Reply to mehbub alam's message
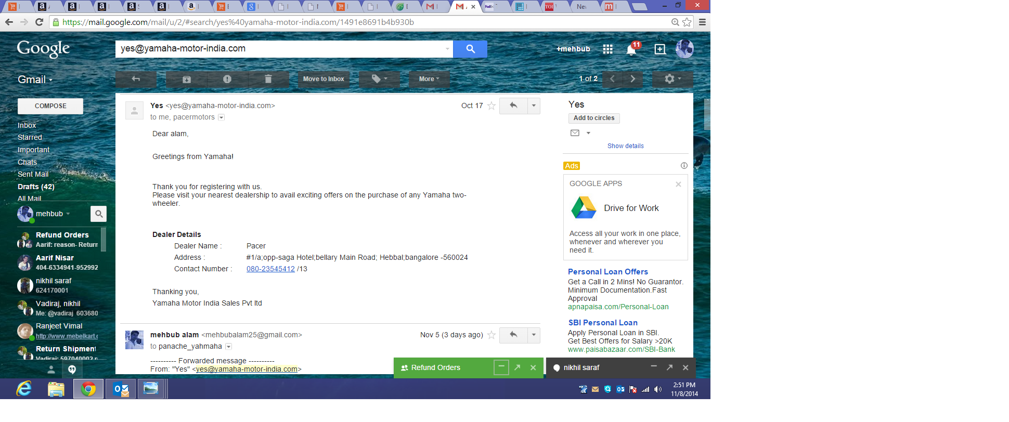This screenshot has width=1009, height=422. [x=513, y=335]
